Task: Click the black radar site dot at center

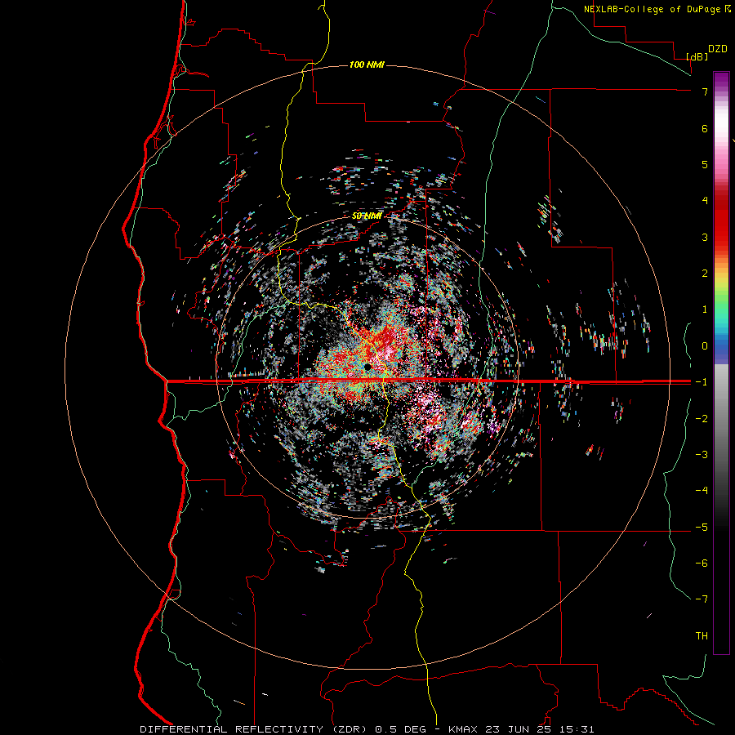Action: click(367, 366)
